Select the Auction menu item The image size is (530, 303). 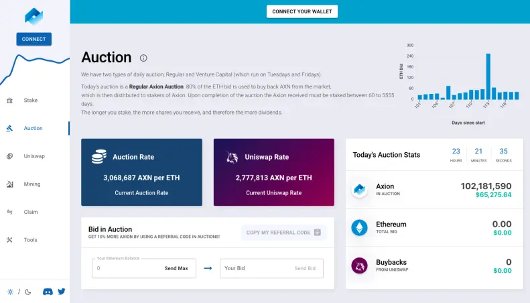pos(33,128)
